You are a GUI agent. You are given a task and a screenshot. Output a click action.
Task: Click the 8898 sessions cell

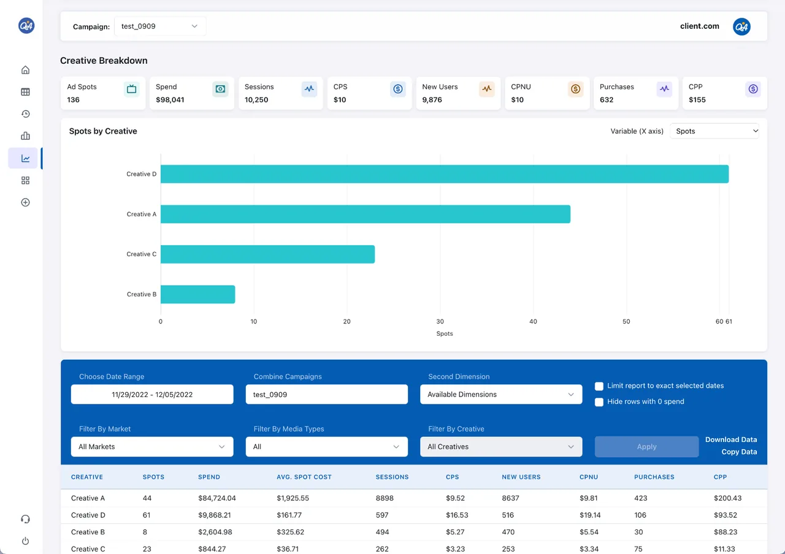point(385,498)
